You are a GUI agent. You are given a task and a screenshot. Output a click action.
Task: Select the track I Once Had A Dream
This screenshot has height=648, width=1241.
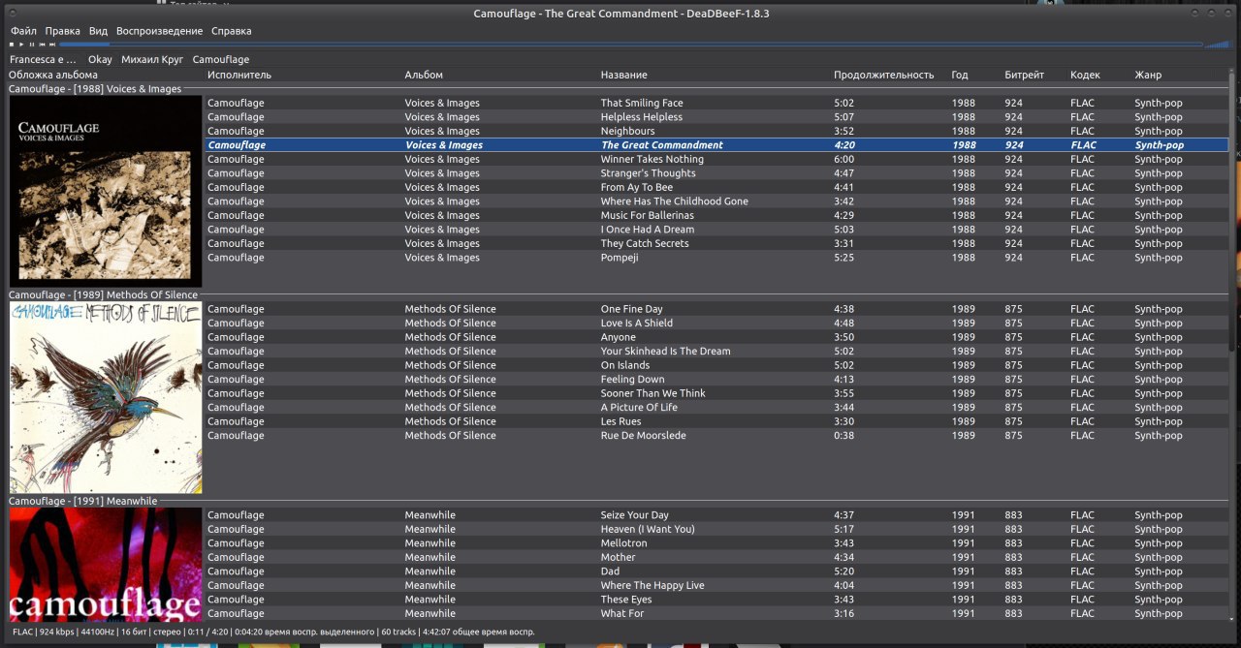(716, 230)
